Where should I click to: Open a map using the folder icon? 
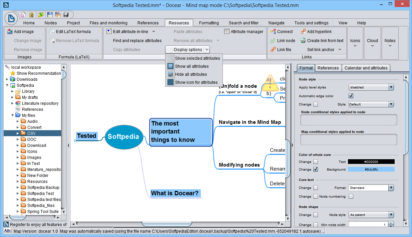click(41, 15)
